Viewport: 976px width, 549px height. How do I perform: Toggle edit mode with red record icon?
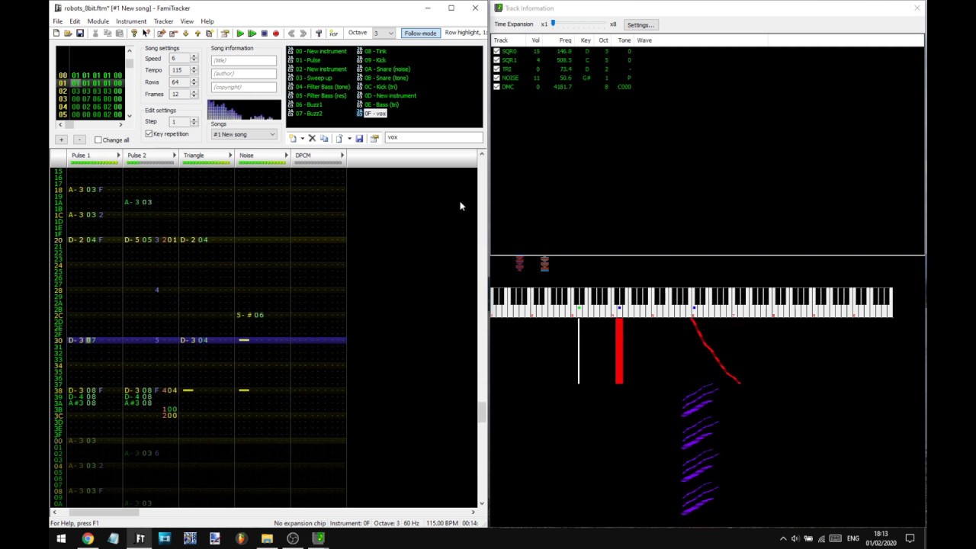(x=276, y=34)
